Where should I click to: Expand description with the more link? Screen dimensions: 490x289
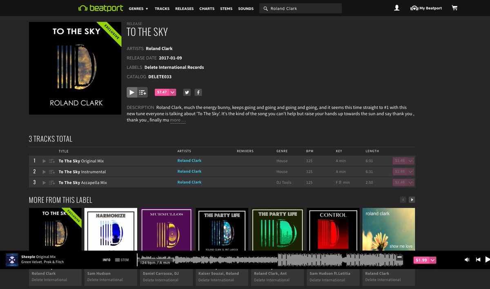[178, 120]
